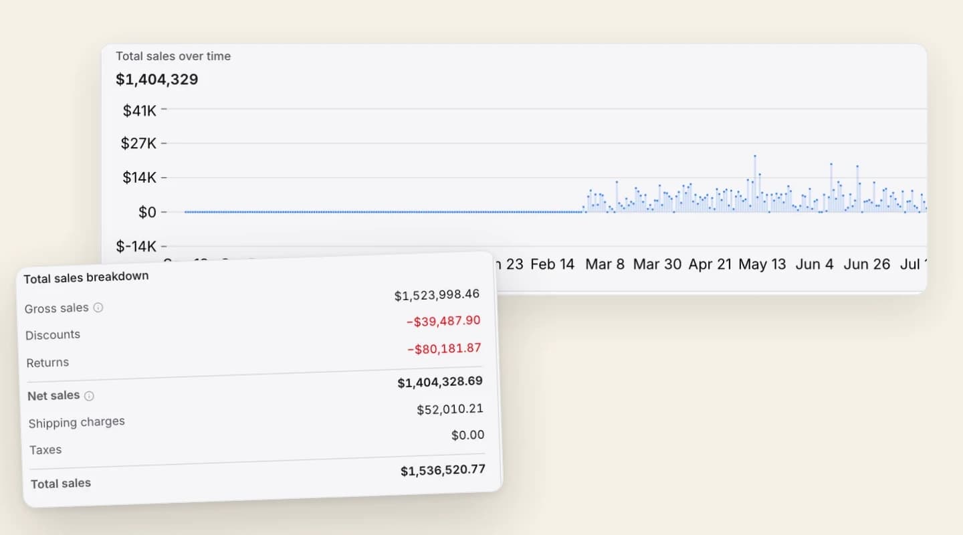The image size is (963, 535).
Task: Click the info icon beside Net sales
Action: pos(89,395)
